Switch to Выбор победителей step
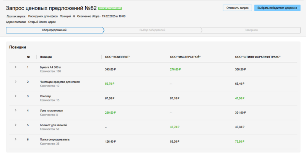Viewport: 306px width, 153px height. point(152,30)
